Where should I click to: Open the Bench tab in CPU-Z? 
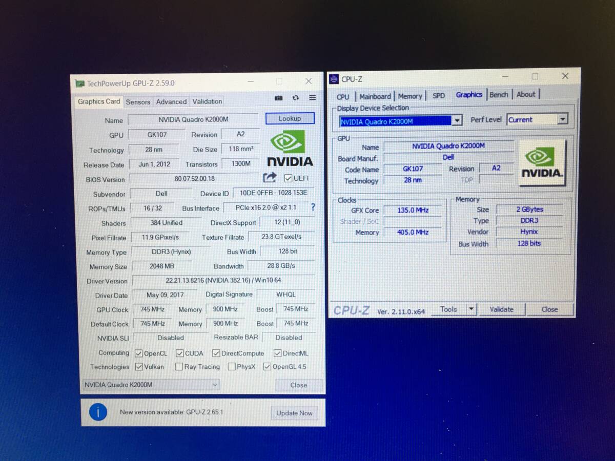(499, 94)
